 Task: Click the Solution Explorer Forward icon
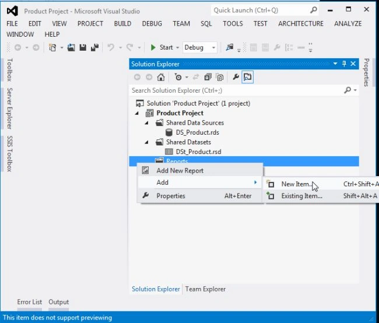pos(149,77)
